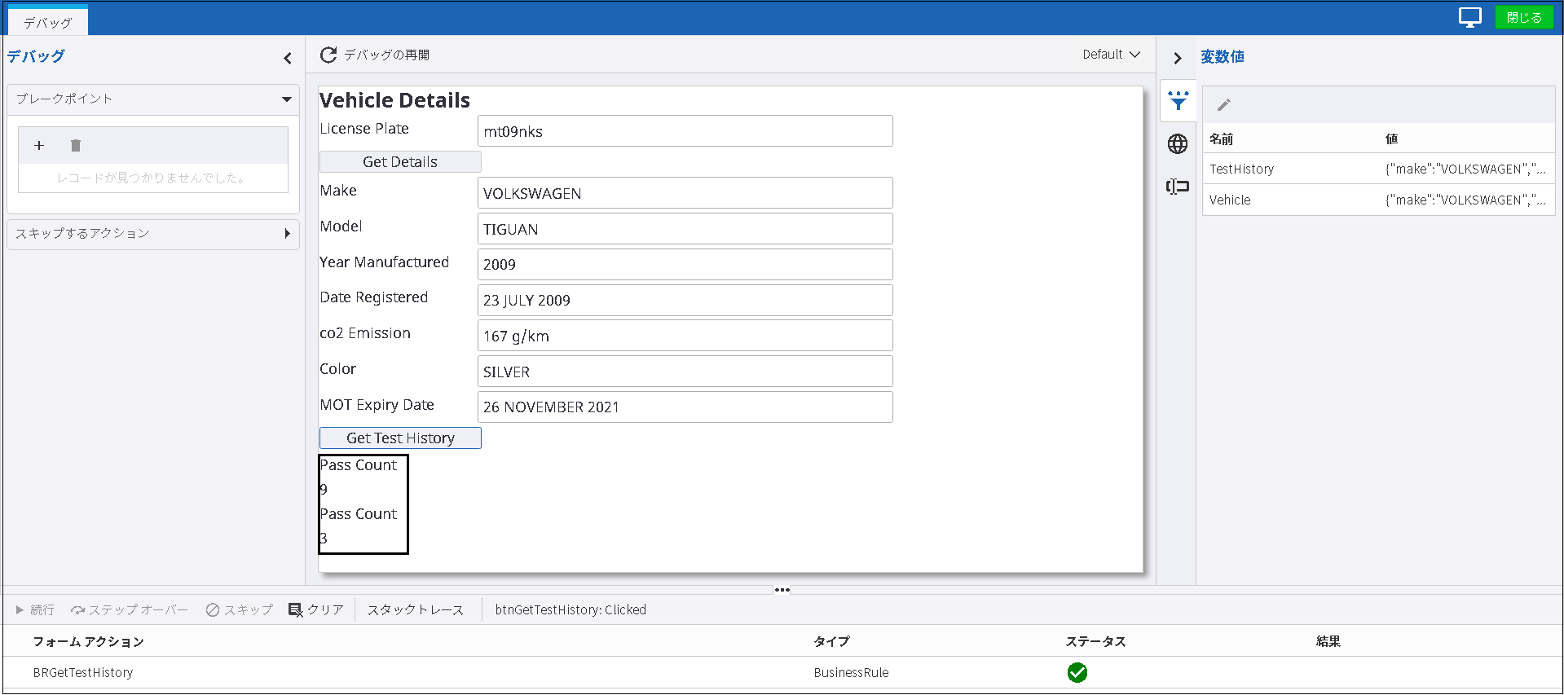
Task: Click the Get Details button
Action: tap(400, 161)
